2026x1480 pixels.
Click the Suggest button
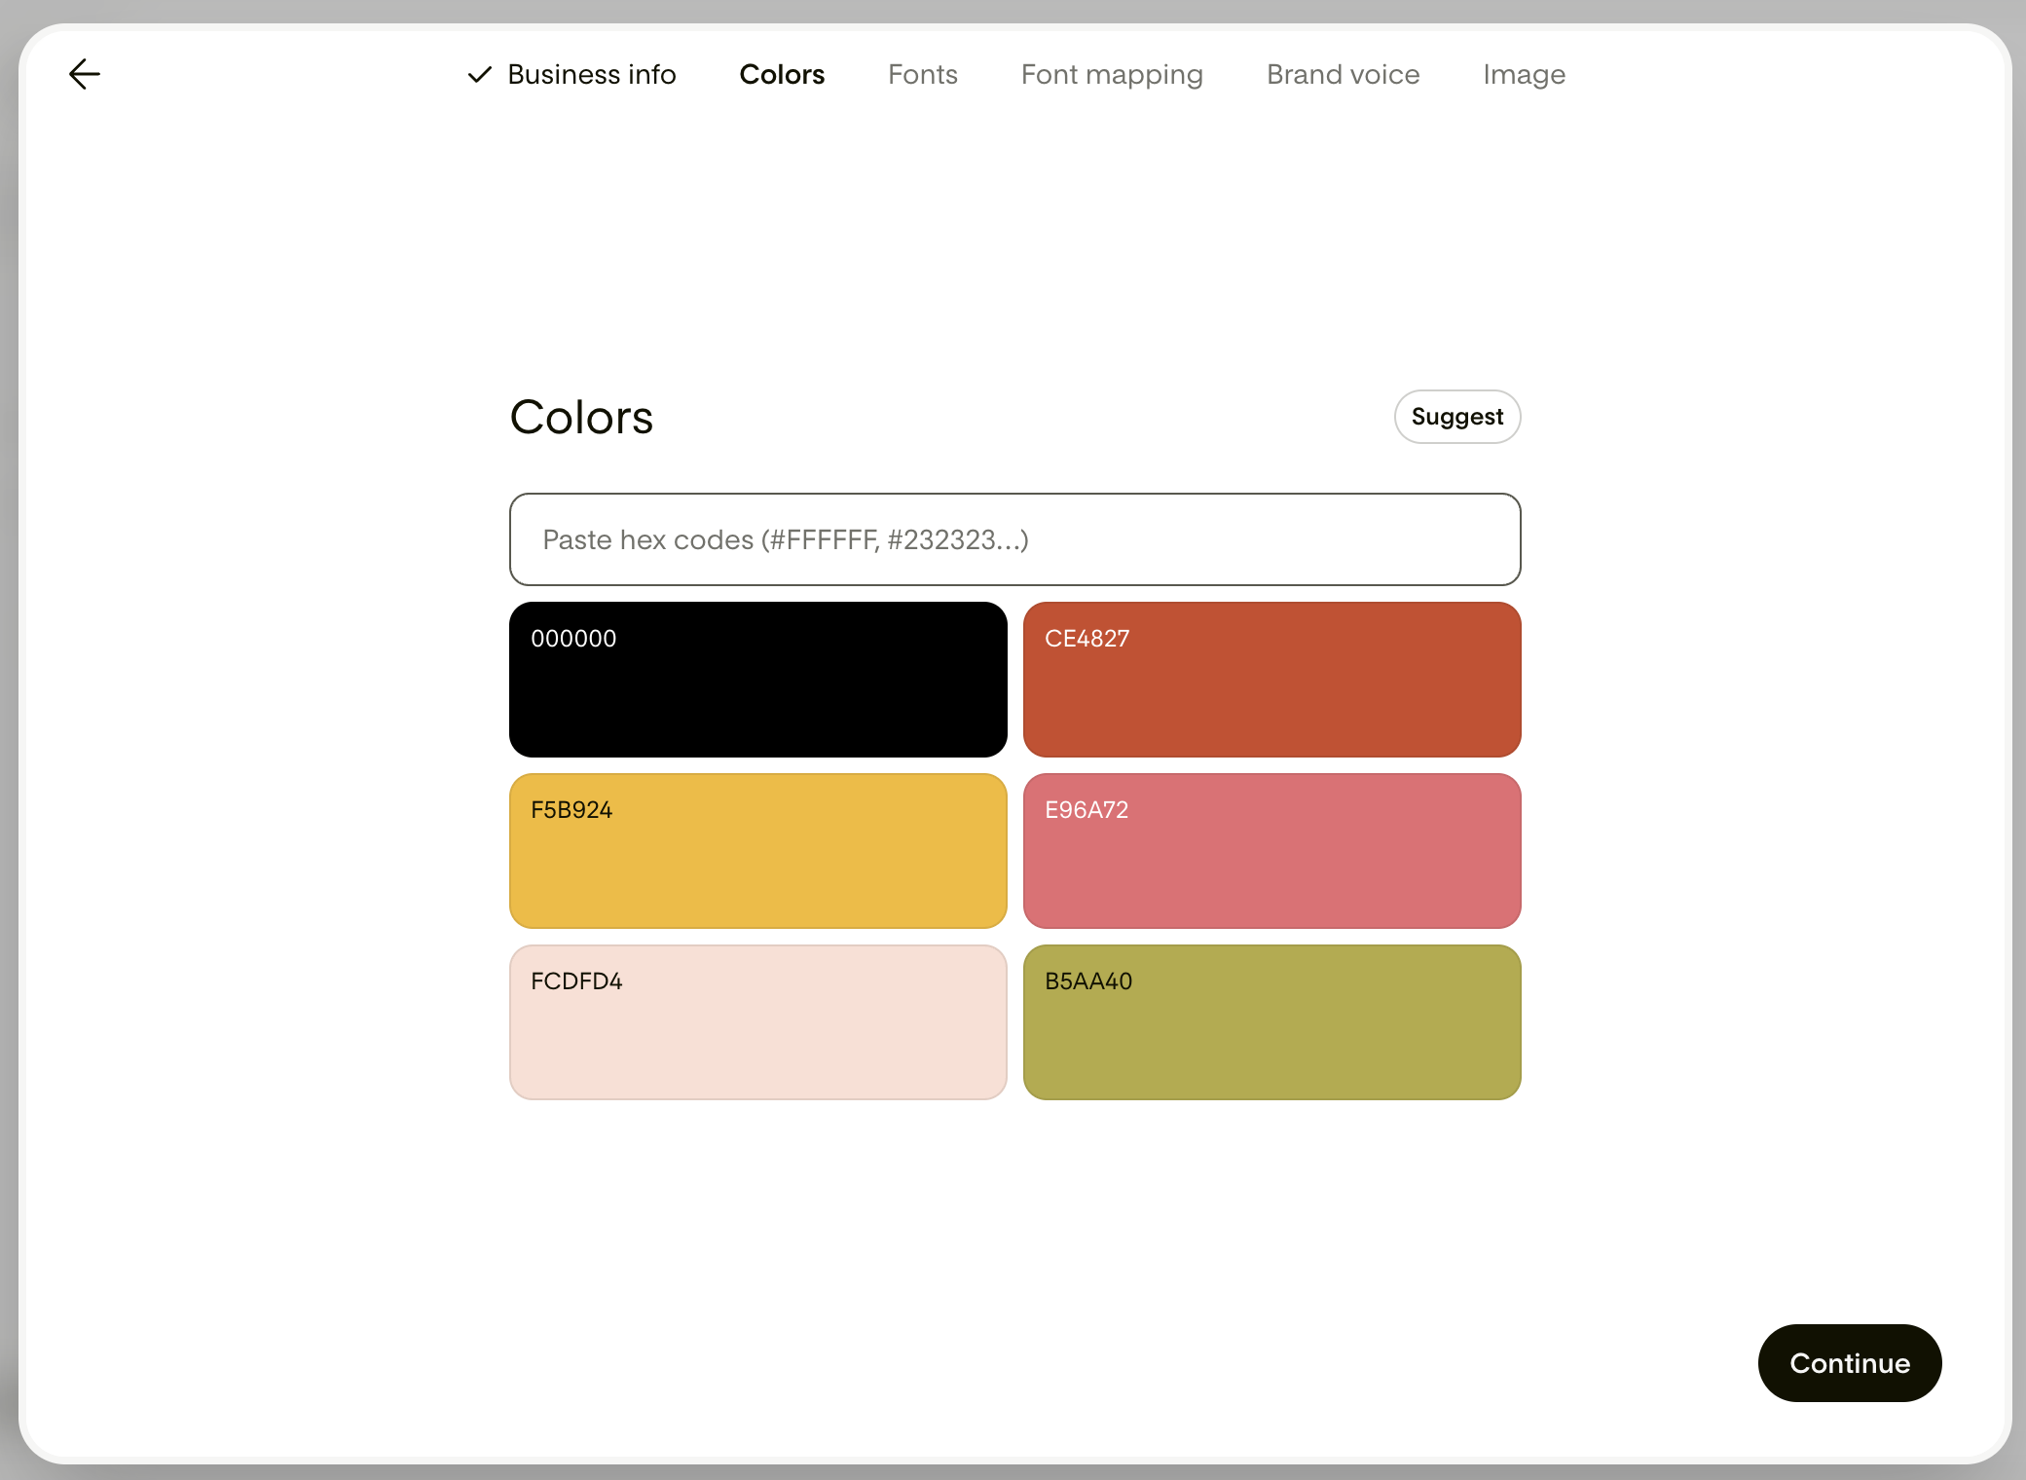click(x=1457, y=417)
